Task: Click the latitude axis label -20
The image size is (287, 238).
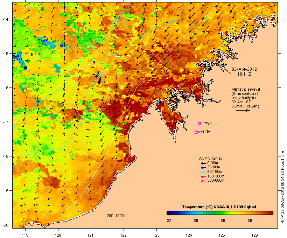Action: pyautogui.click(x=5, y=225)
